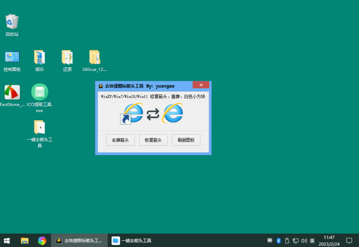This screenshot has width=359, height=247.
Task: Open the 360cse_12 folder on the desktop
Action: pos(94,57)
